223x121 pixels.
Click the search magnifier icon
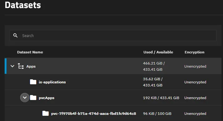pyautogui.click(x=15, y=35)
